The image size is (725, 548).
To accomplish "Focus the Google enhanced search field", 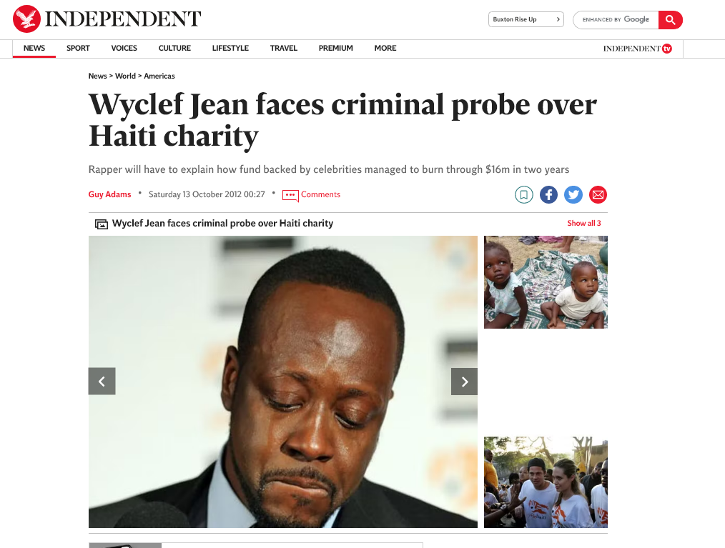I will click(x=616, y=20).
